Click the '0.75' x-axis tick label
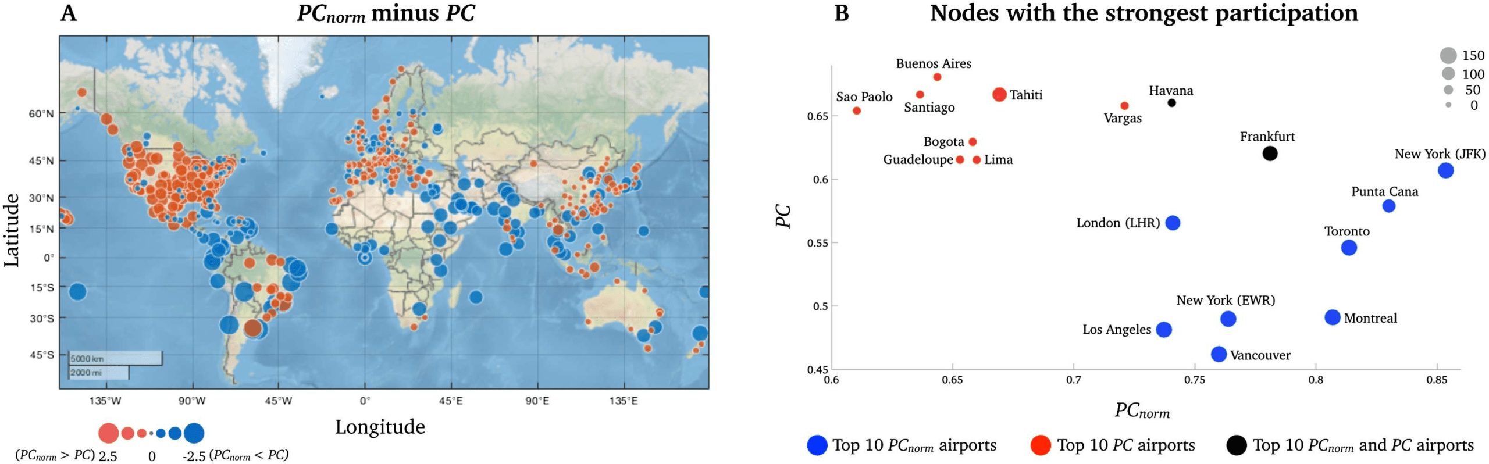 (1194, 380)
